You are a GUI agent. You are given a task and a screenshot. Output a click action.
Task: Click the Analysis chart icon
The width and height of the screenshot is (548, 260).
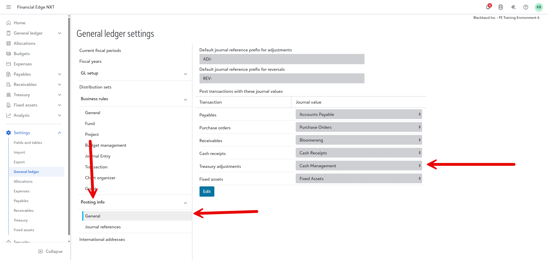click(9, 115)
